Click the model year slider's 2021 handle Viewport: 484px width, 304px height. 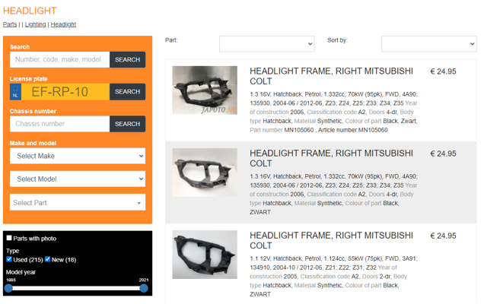click(x=144, y=288)
